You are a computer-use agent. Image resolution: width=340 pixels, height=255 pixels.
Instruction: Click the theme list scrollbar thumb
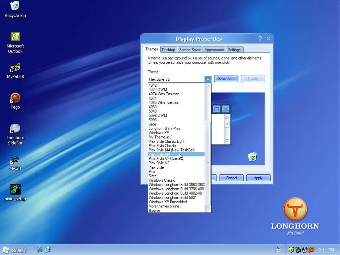coord(208,163)
